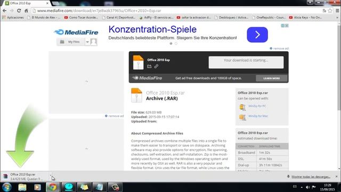Click Chrome icon in taskbar
The image size is (341, 192).
click(x=52, y=187)
